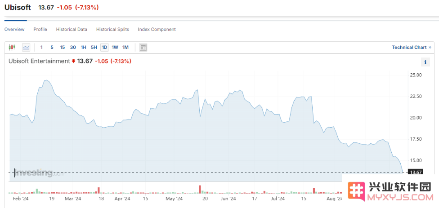Select the 1M monthly interval

tap(125, 48)
